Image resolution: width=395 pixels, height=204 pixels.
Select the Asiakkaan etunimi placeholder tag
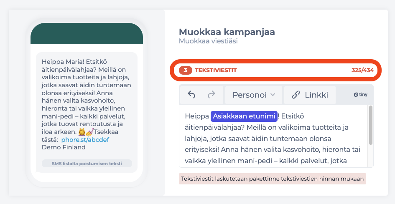pyautogui.click(x=244, y=116)
